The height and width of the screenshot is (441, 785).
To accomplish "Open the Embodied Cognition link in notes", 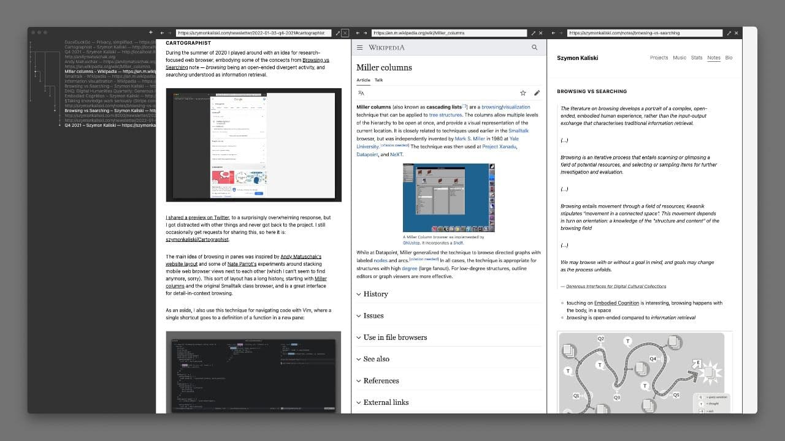I will (x=616, y=303).
